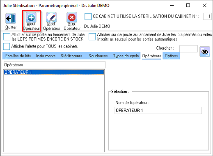Delete operator with Sup. Opérateur
The width and height of the screenshot is (213, 156).
(x=72, y=21)
